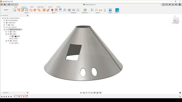The image size is (182, 102).
Task: Redo the last action
Action: point(16,5)
